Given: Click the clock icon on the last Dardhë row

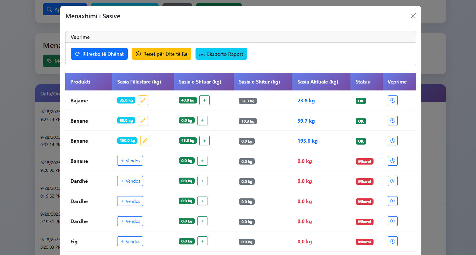Looking at the screenshot, I should tap(392, 221).
